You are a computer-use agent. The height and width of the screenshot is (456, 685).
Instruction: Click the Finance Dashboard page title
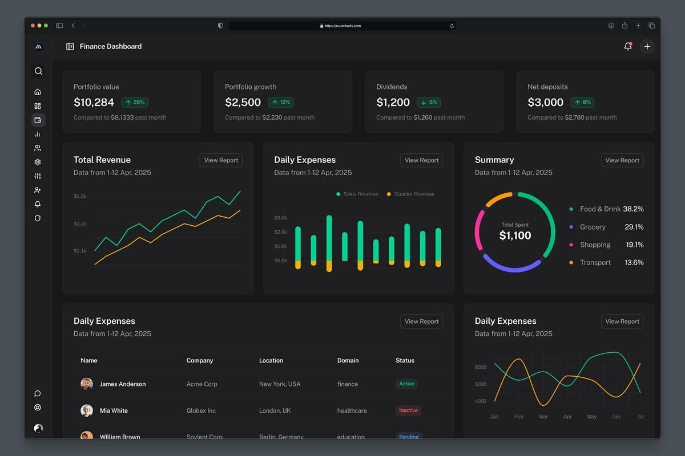pyautogui.click(x=111, y=47)
